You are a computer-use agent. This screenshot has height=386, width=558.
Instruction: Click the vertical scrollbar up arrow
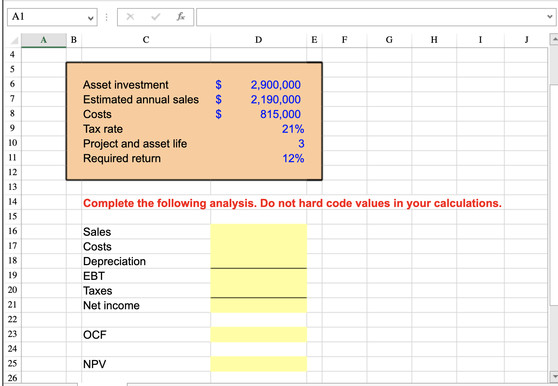point(554,40)
